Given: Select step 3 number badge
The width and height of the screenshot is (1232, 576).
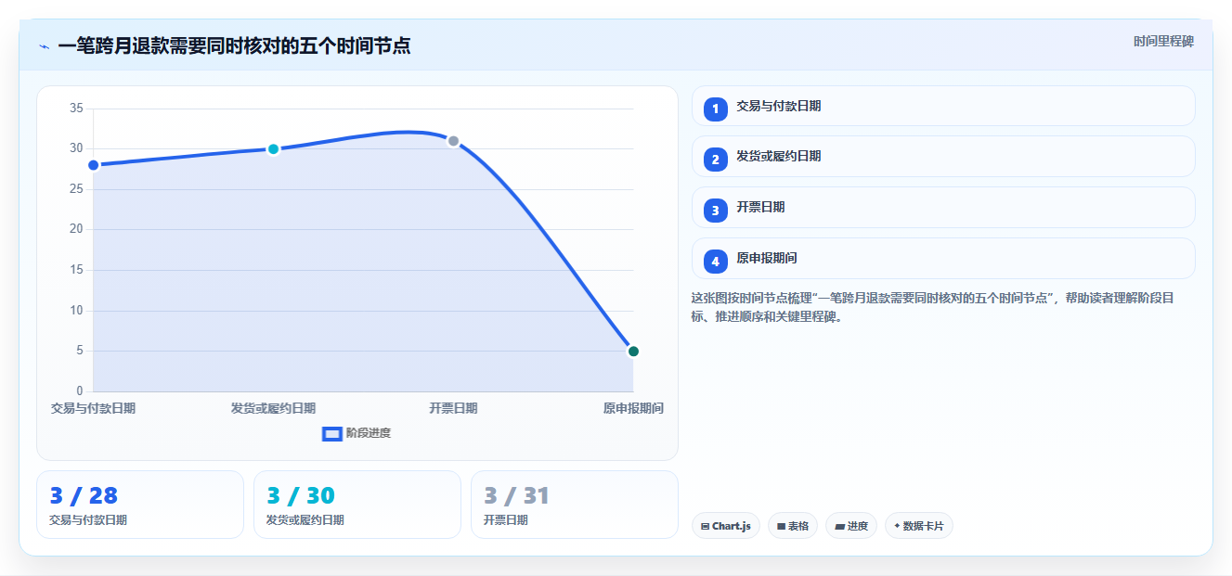Looking at the screenshot, I should tap(715, 211).
